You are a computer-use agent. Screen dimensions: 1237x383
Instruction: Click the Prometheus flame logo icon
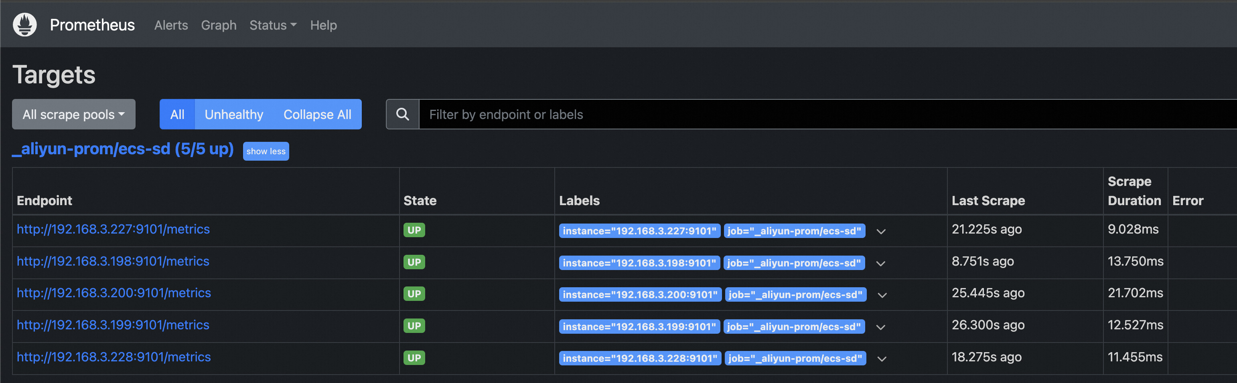[x=24, y=24]
